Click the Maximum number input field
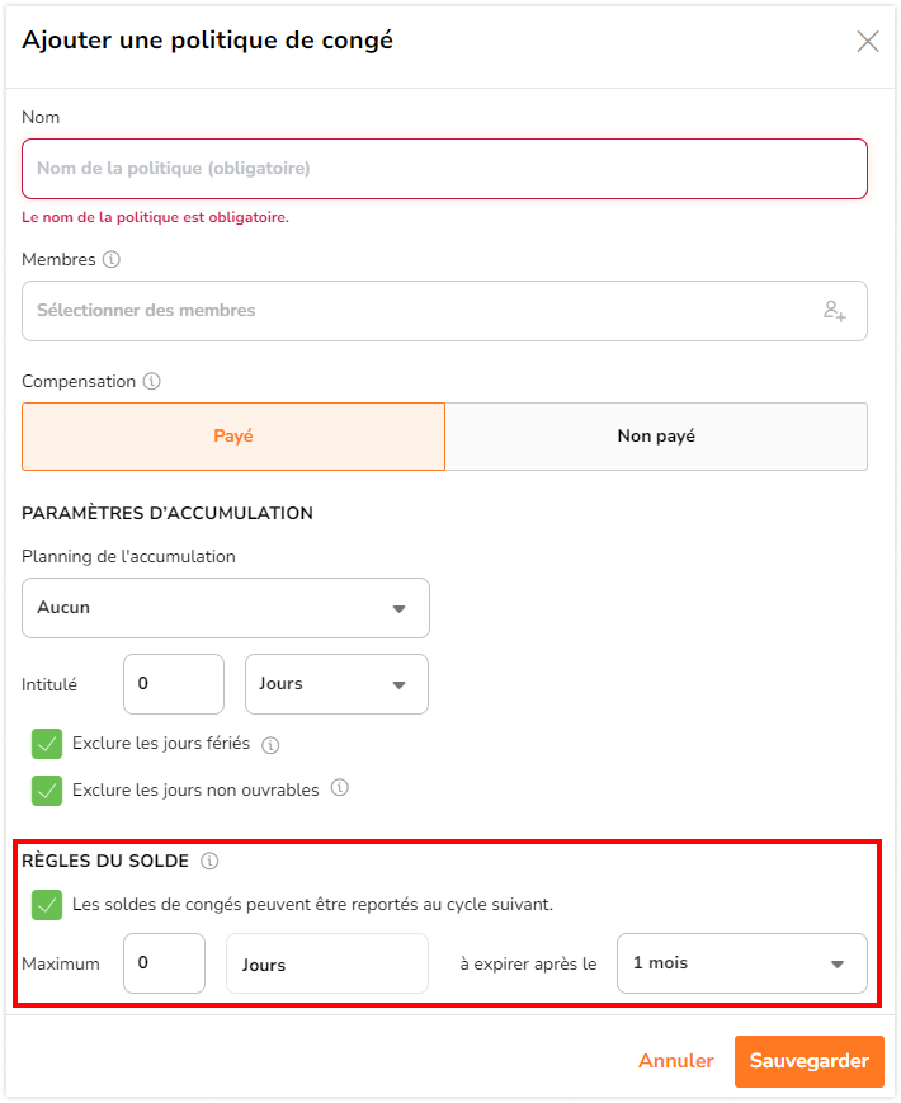Viewport: 901px width, 1103px height. pyautogui.click(x=164, y=963)
